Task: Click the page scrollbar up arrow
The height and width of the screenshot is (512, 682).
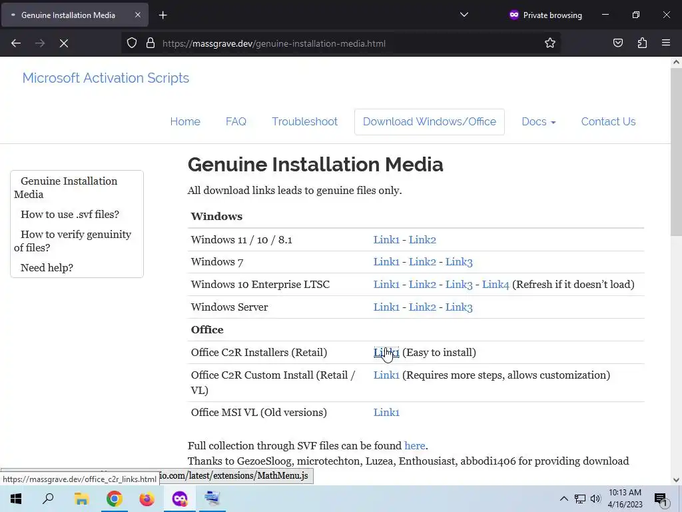Action: (x=676, y=62)
